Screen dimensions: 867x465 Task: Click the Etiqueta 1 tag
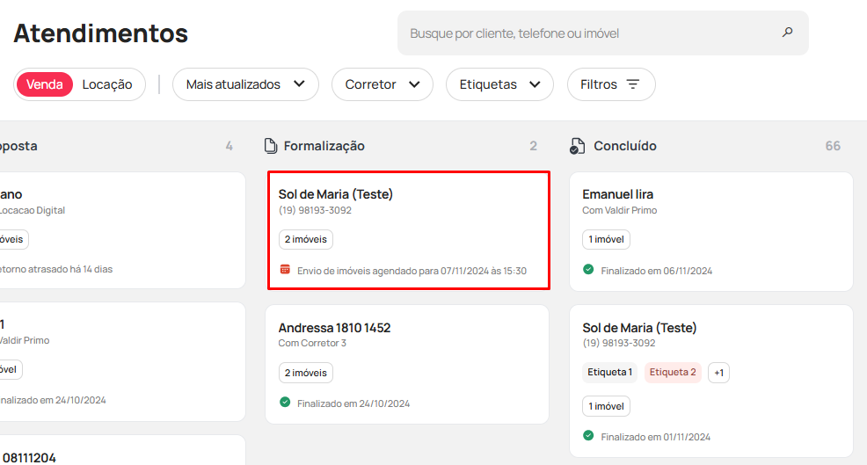[610, 372]
